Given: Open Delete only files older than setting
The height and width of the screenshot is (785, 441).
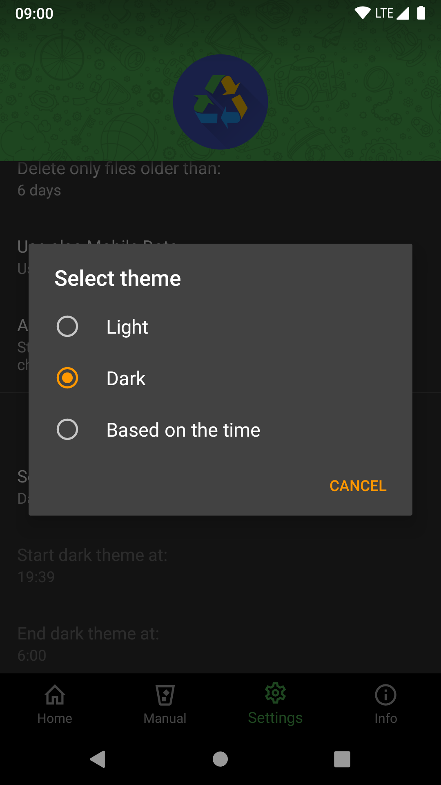Looking at the screenshot, I should click(x=220, y=179).
